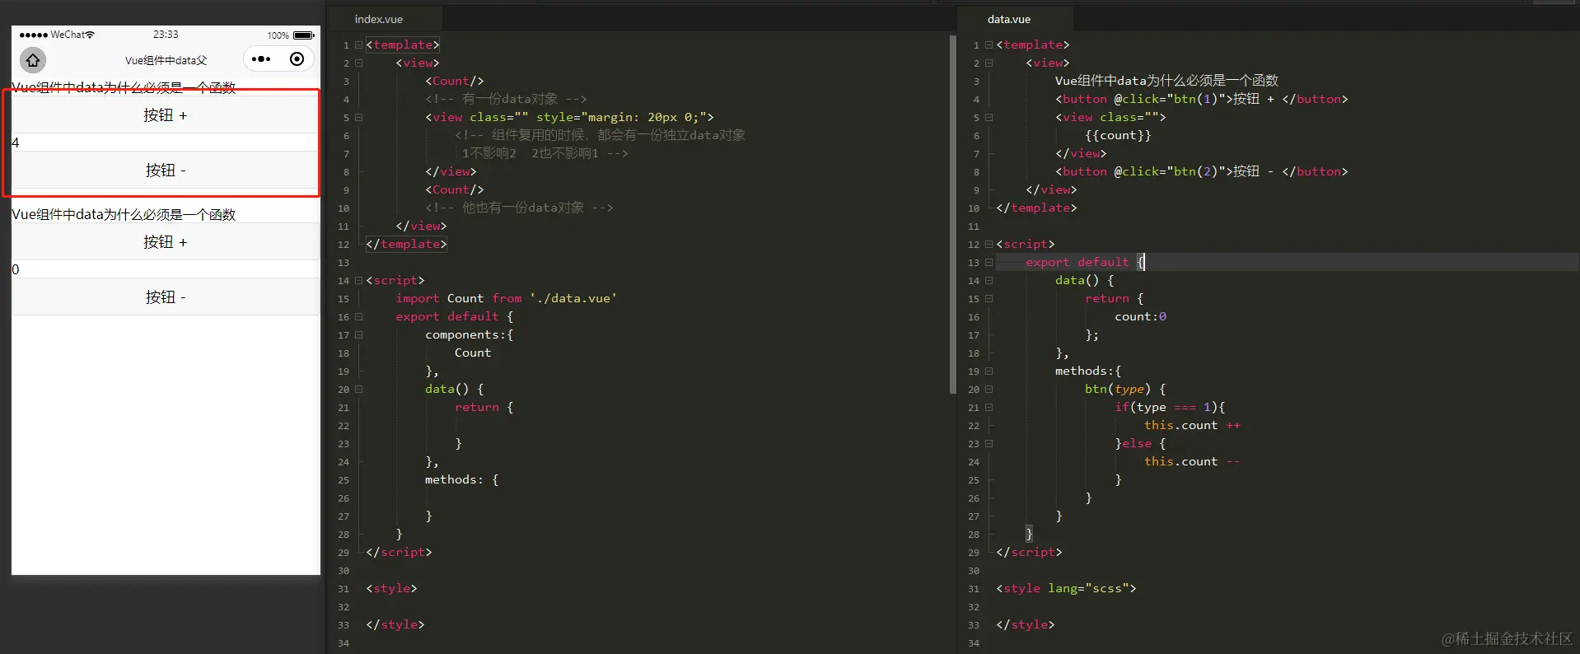
Task: Fold the else block at line 23 in data.vue
Action: [989, 444]
